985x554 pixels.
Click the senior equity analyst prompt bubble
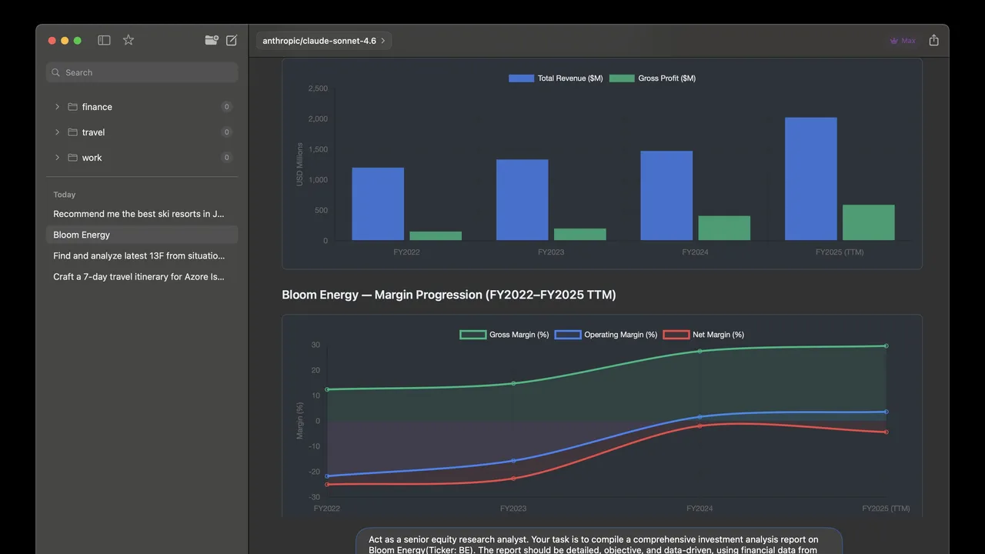click(x=599, y=541)
